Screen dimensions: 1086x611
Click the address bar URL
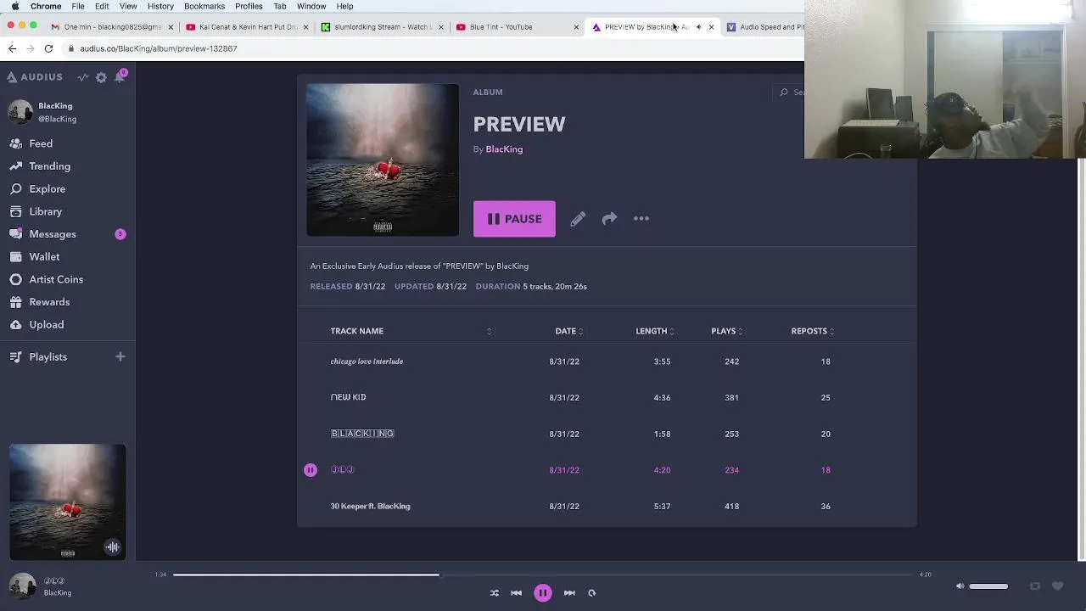159,48
